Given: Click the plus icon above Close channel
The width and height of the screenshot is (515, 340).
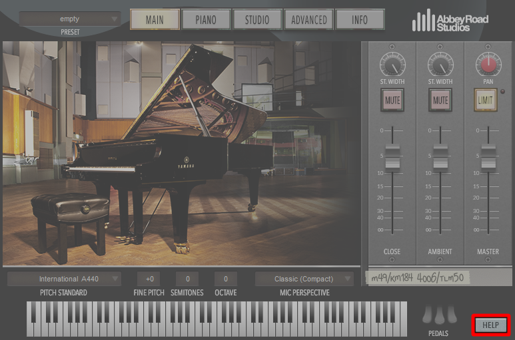Looking at the screenshot, I should coord(392,47).
